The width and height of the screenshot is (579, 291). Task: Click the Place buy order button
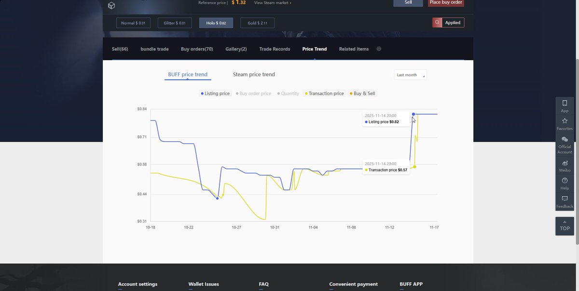[446, 3]
